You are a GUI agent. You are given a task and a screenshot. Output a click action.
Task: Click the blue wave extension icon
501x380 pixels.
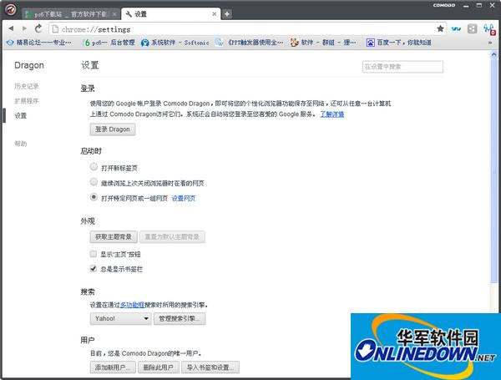tap(456, 29)
